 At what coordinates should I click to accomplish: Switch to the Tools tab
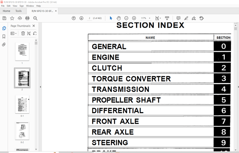[x=19, y=11]
